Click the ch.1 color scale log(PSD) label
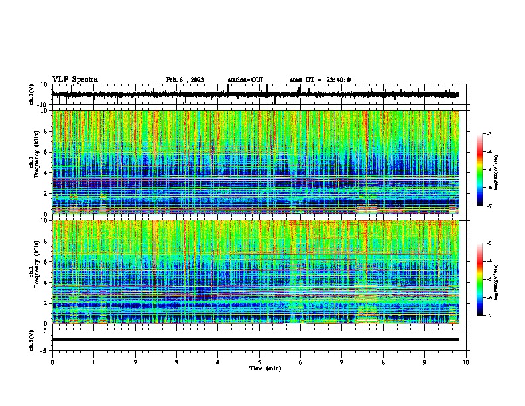Screen dimensions: 525x406 tap(496, 173)
